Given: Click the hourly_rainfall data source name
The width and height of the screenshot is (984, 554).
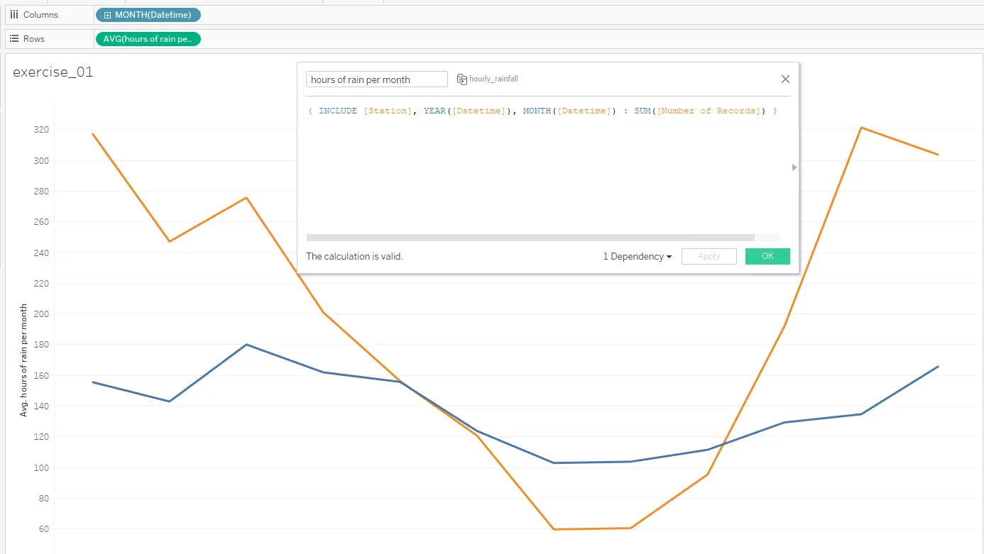Looking at the screenshot, I should [493, 79].
